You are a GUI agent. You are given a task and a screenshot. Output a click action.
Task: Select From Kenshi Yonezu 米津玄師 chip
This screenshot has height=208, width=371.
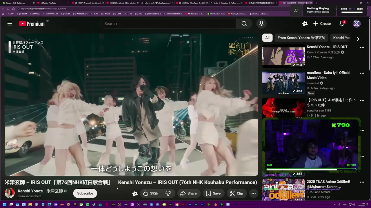click(301, 38)
